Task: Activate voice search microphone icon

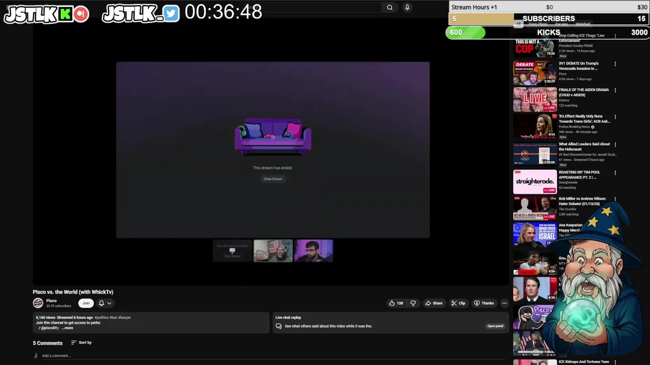Action: [x=407, y=7]
